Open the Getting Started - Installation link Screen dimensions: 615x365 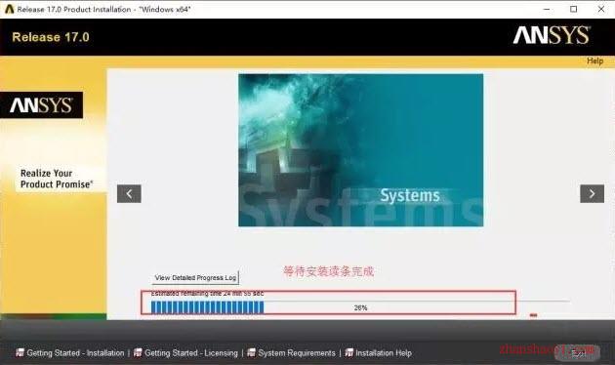[75, 353]
